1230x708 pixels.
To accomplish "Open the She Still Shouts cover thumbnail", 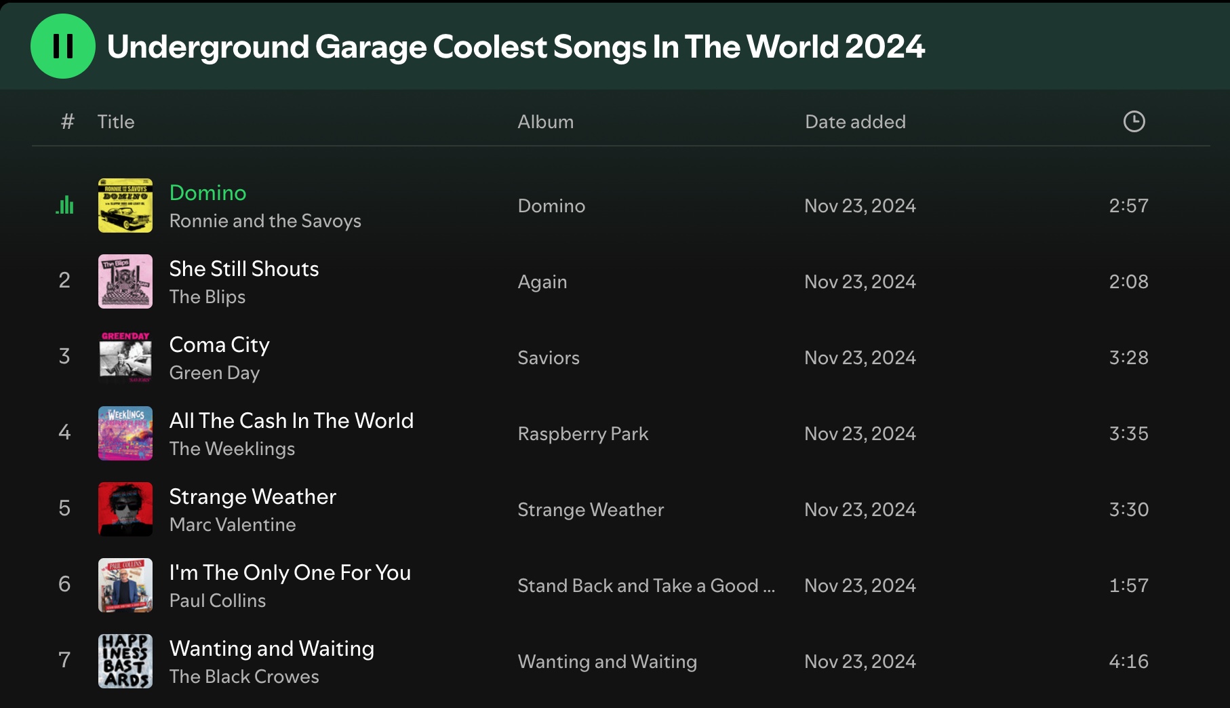I will 125,281.
